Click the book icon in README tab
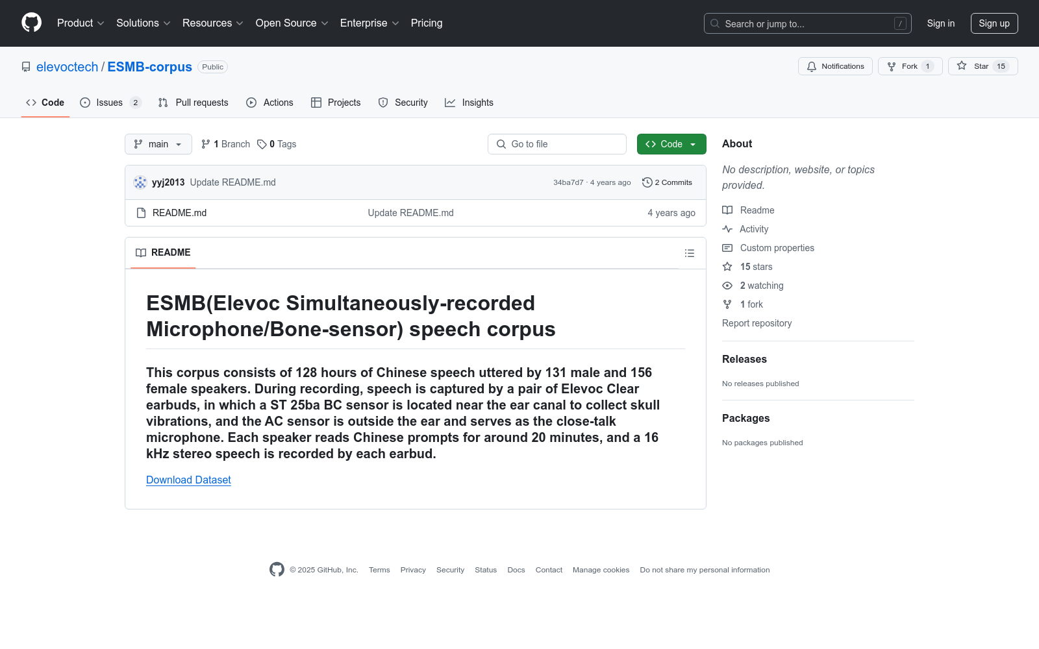Image resolution: width=1039 pixels, height=649 pixels. point(141,252)
